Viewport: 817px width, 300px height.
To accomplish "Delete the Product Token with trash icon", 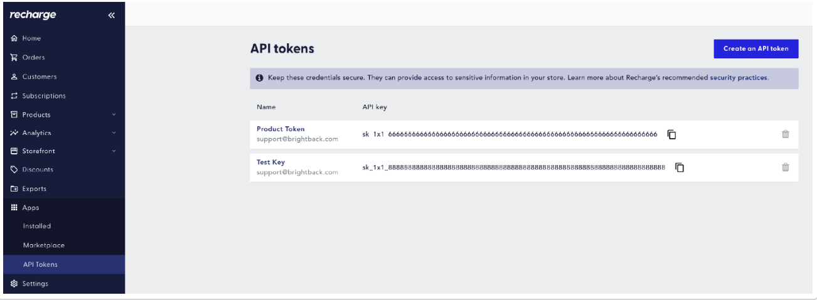I will (785, 134).
